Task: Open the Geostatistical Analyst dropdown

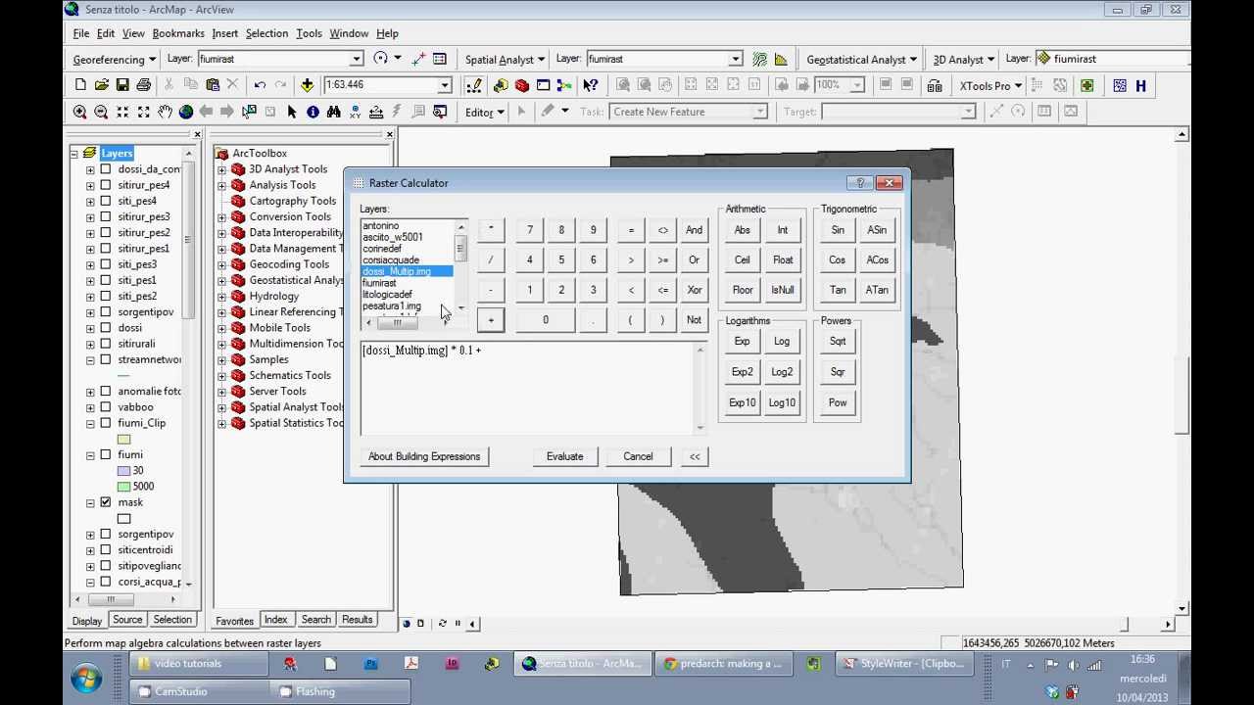Action: [x=861, y=59]
